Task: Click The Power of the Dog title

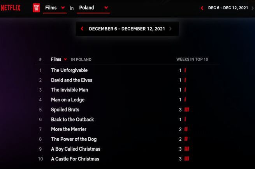Action: (x=74, y=139)
